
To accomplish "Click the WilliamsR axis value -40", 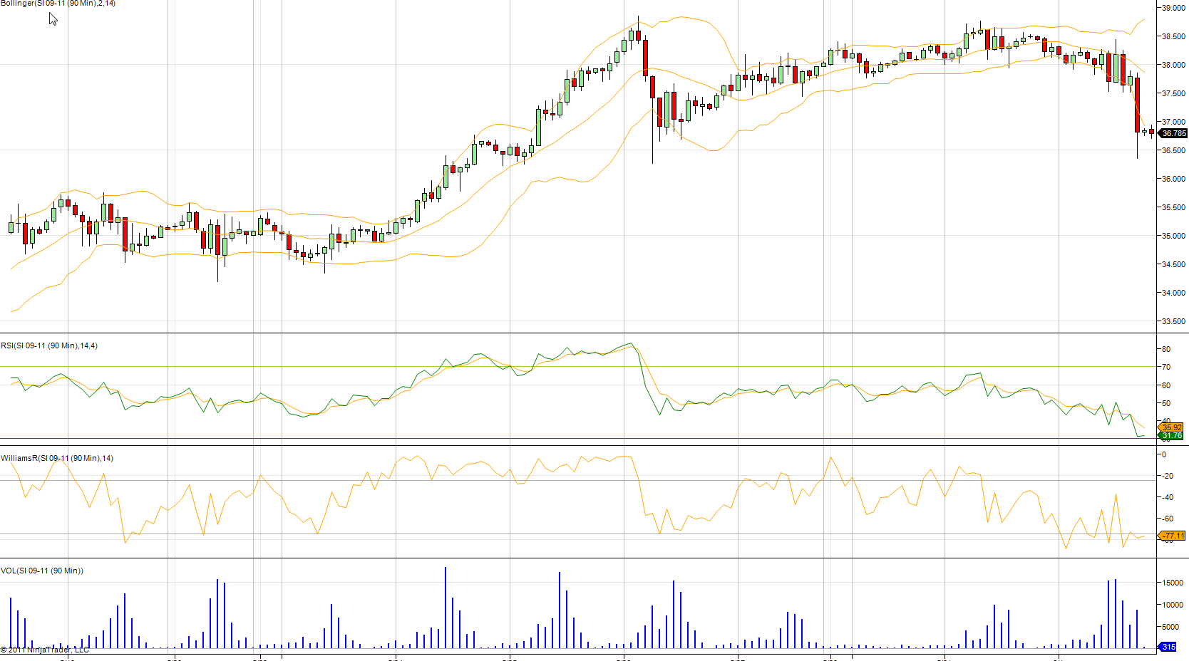I will coord(1168,497).
